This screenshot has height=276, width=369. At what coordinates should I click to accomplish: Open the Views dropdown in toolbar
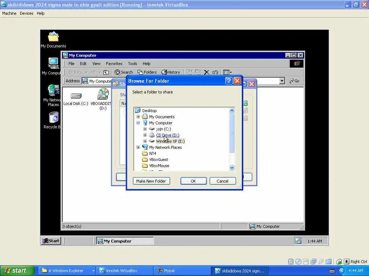coord(227,72)
